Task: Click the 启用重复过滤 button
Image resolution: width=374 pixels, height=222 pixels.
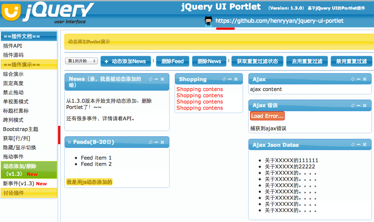Action: click(x=307, y=61)
